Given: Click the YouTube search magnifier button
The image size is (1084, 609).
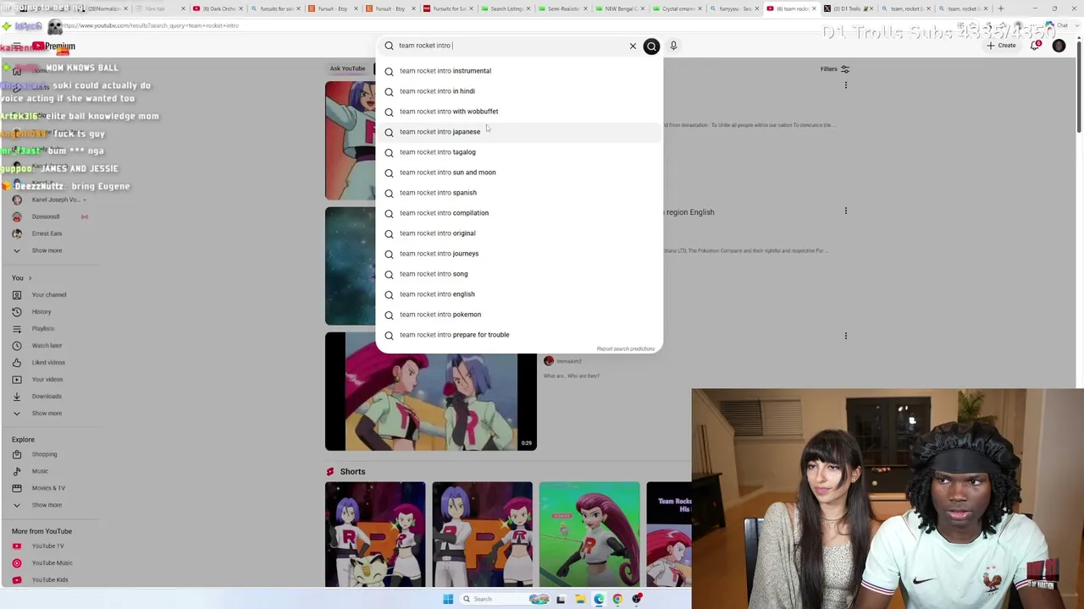Looking at the screenshot, I should (x=651, y=46).
